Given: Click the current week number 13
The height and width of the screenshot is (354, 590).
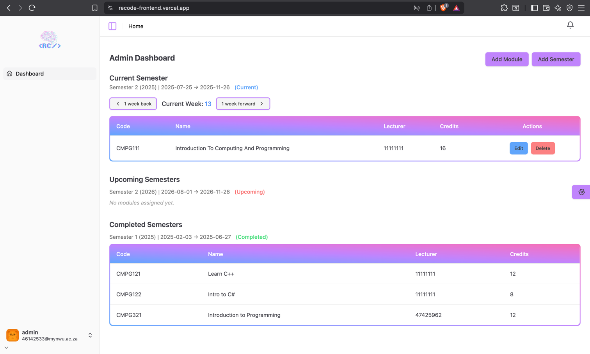Looking at the screenshot, I should [208, 104].
